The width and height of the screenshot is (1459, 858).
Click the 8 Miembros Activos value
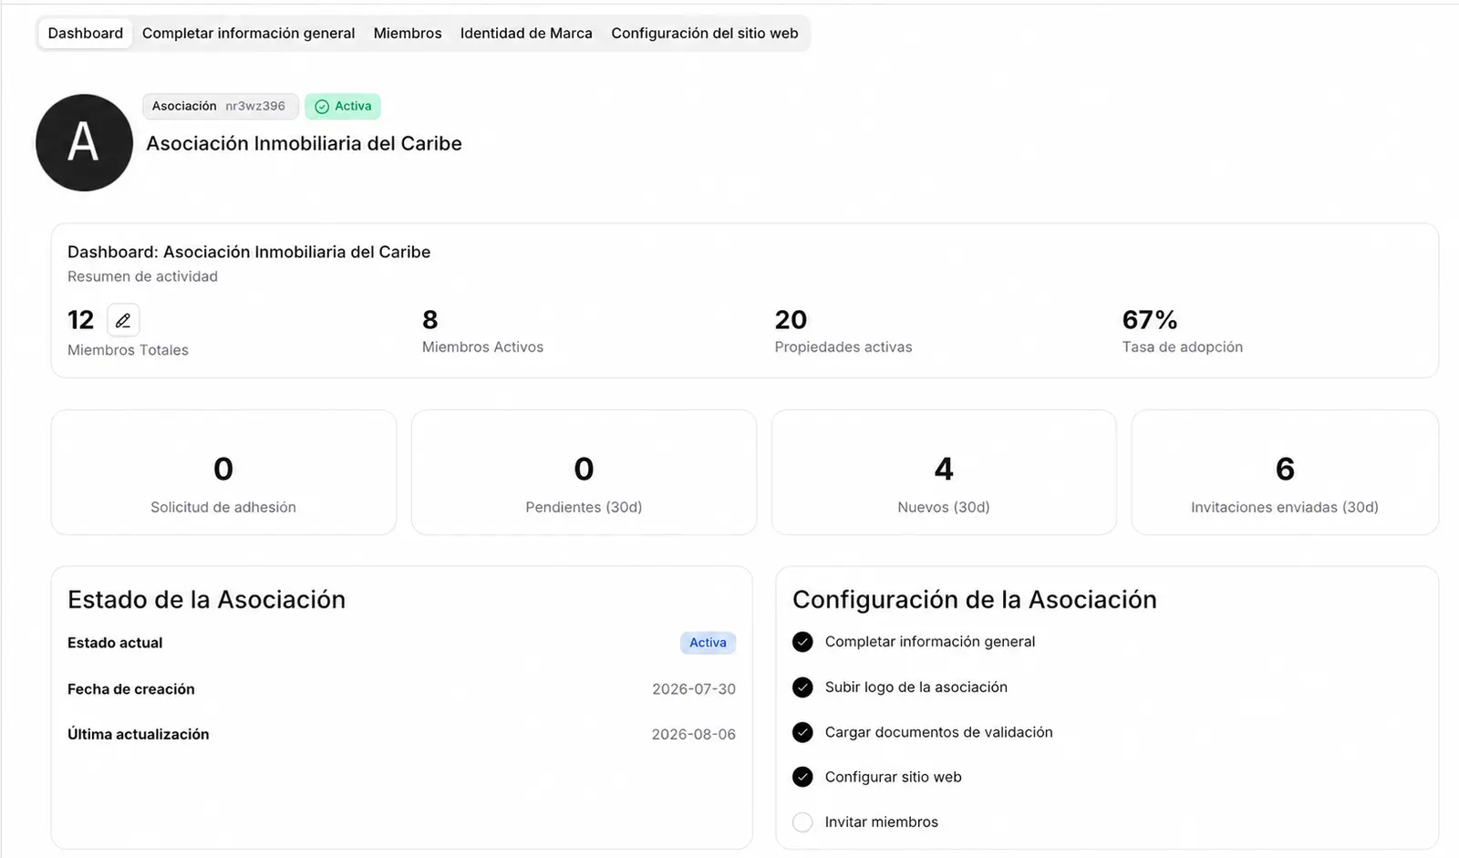pos(430,320)
